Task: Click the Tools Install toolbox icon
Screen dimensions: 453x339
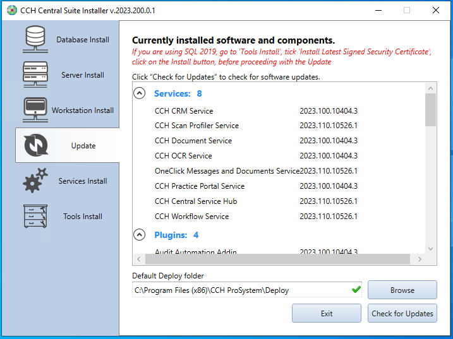Action: [36, 216]
